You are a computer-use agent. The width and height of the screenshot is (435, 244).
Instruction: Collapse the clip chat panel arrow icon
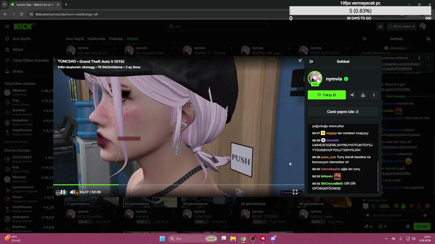[311, 61]
